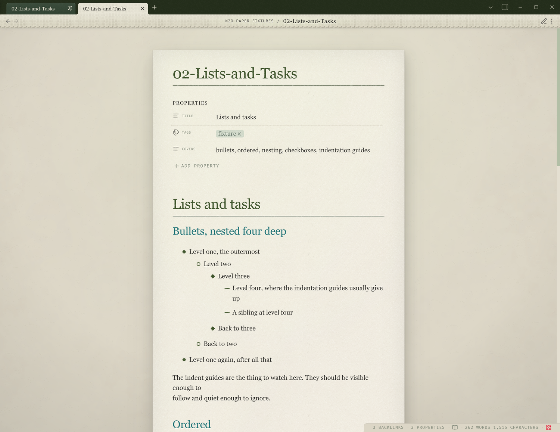560x432 pixels.
Task: Collapse the PROPERTIES section heading
Action: (190, 103)
